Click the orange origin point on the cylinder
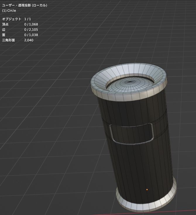The height and width of the screenshot is (215, 196). coord(147,190)
